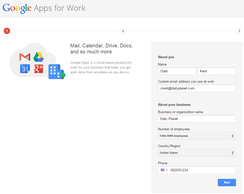
Task: Click step 2 in the progress indicator
Action: pyautogui.click(x=123, y=31)
